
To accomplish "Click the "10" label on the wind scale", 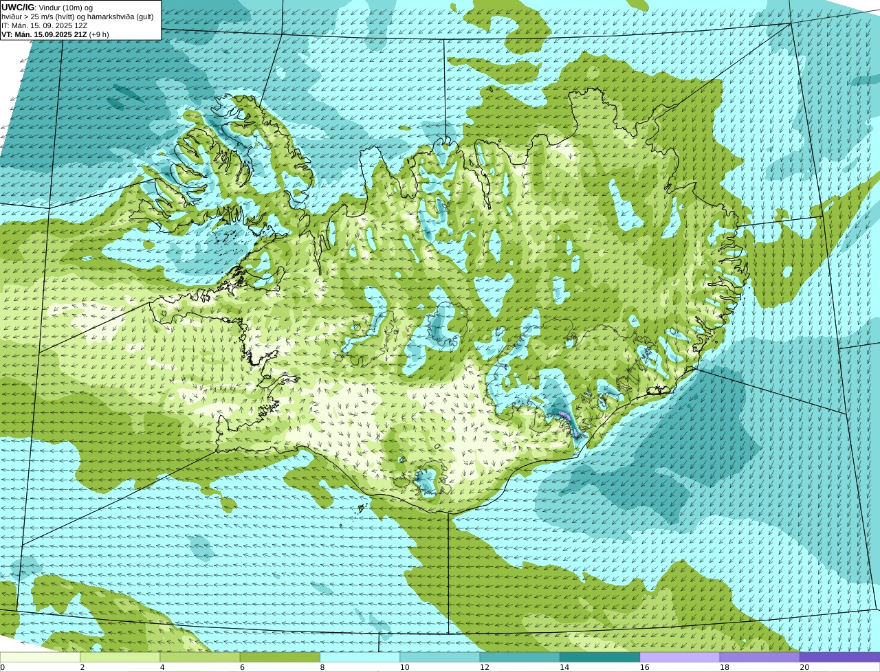I will 405,667.
